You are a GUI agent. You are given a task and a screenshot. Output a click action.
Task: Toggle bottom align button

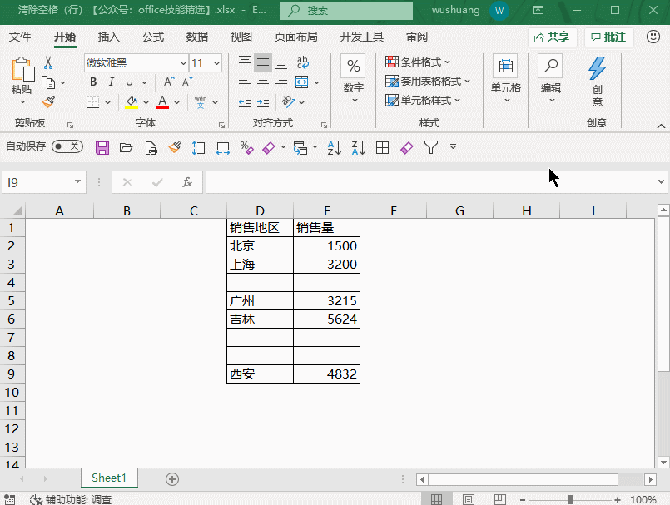[281, 62]
